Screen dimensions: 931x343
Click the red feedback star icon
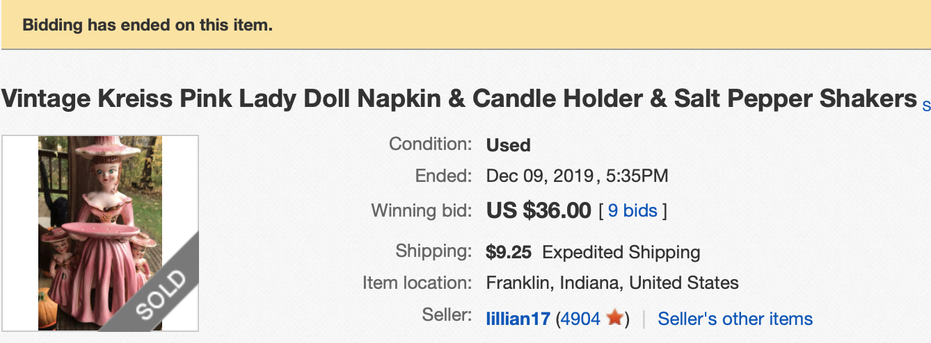point(614,319)
